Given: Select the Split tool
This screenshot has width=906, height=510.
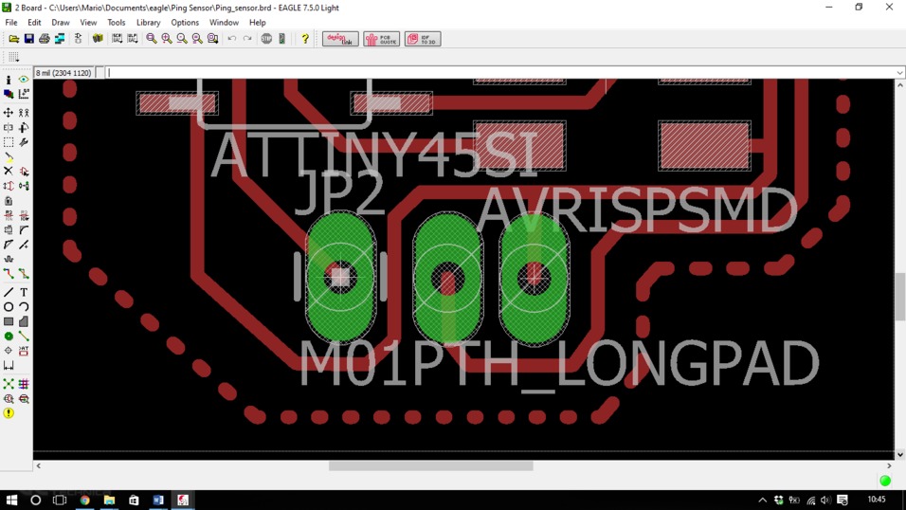Looking at the screenshot, I should pos(9,246).
